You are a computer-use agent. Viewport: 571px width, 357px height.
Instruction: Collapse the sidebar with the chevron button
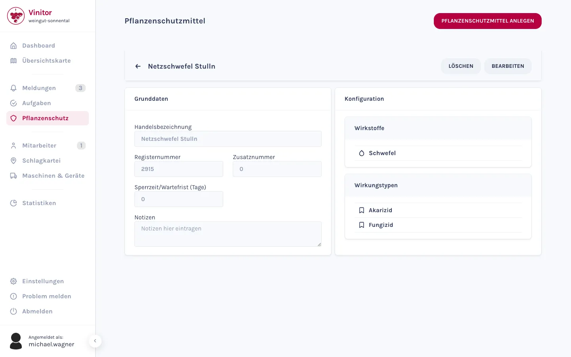[95, 341]
